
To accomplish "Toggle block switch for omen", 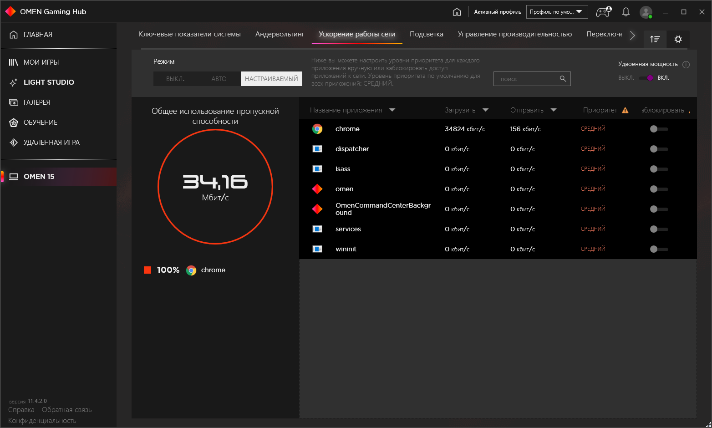I will click(659, 189).
